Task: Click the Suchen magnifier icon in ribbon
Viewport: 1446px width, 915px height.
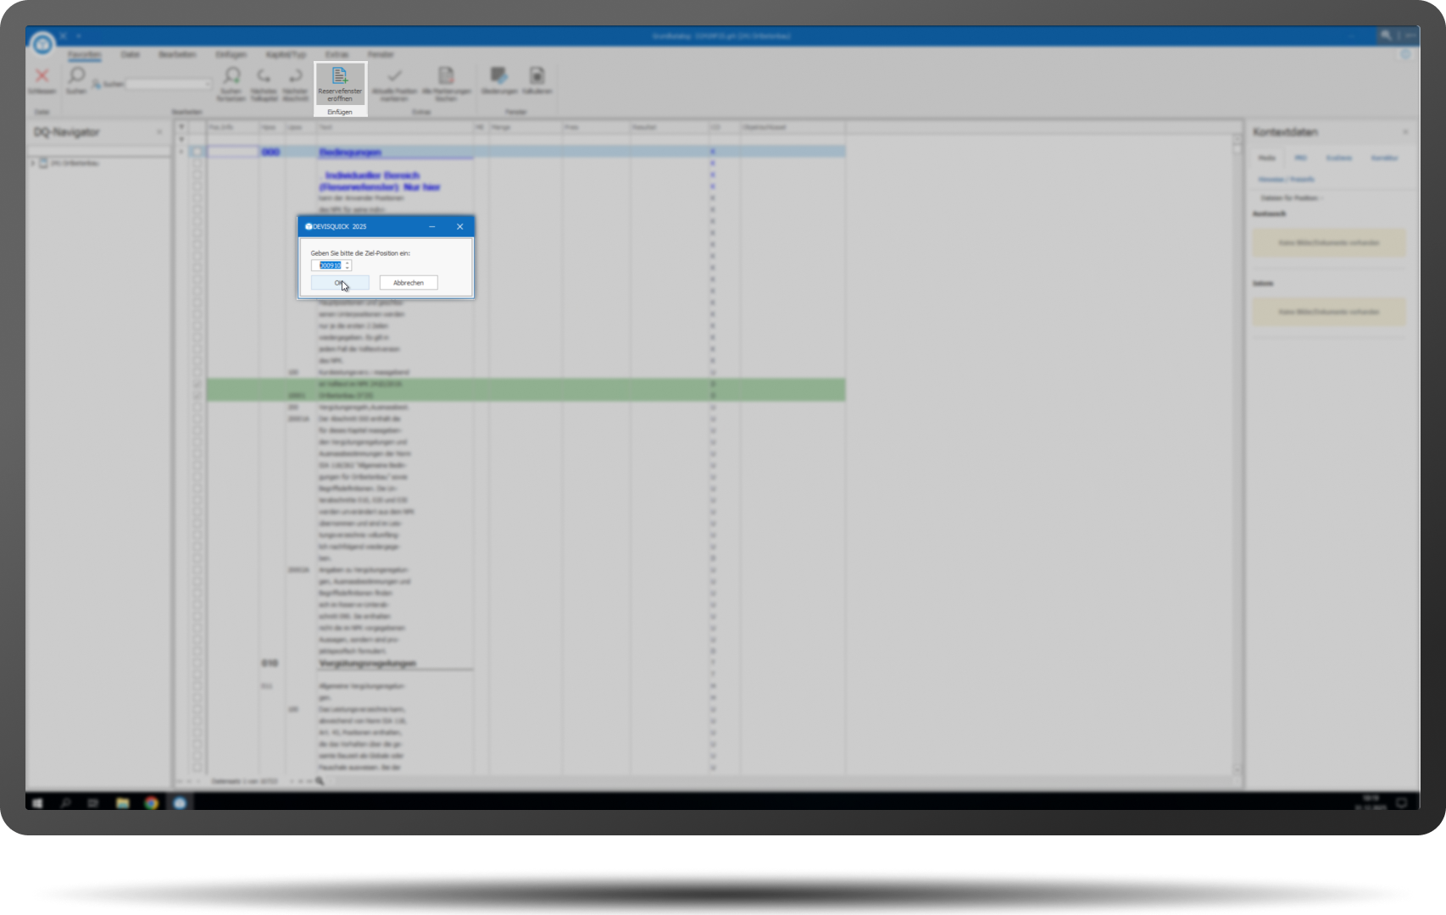Action: [x=76, y=76]
